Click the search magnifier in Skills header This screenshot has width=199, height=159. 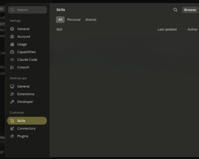[175, 10]
